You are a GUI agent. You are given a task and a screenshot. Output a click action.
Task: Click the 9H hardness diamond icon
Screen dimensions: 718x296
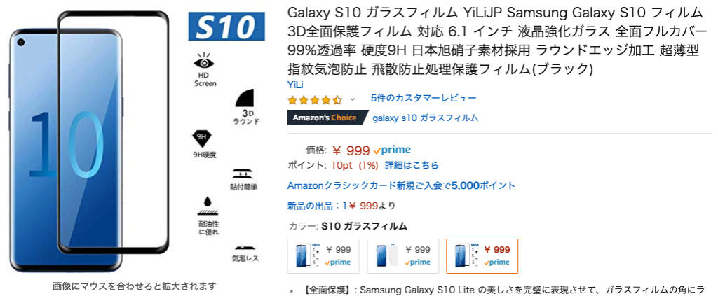[x=203, y=137]
